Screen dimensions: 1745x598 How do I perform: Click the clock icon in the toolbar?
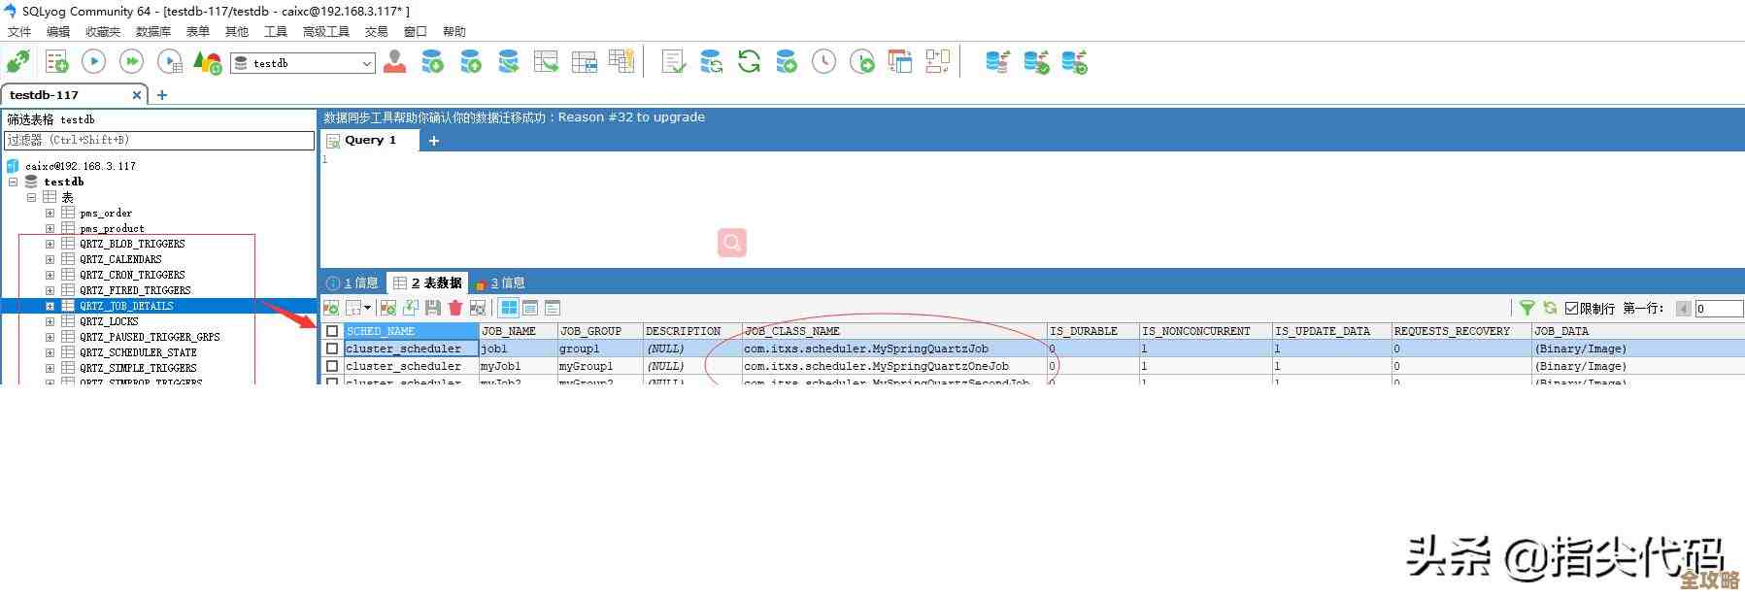click(x=823, y=62)
